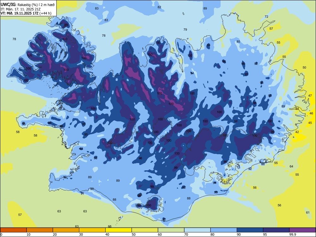The height and width of the screenshot is (237, 316).
Task: Click the legend label '20'
Action: (55, 234)
